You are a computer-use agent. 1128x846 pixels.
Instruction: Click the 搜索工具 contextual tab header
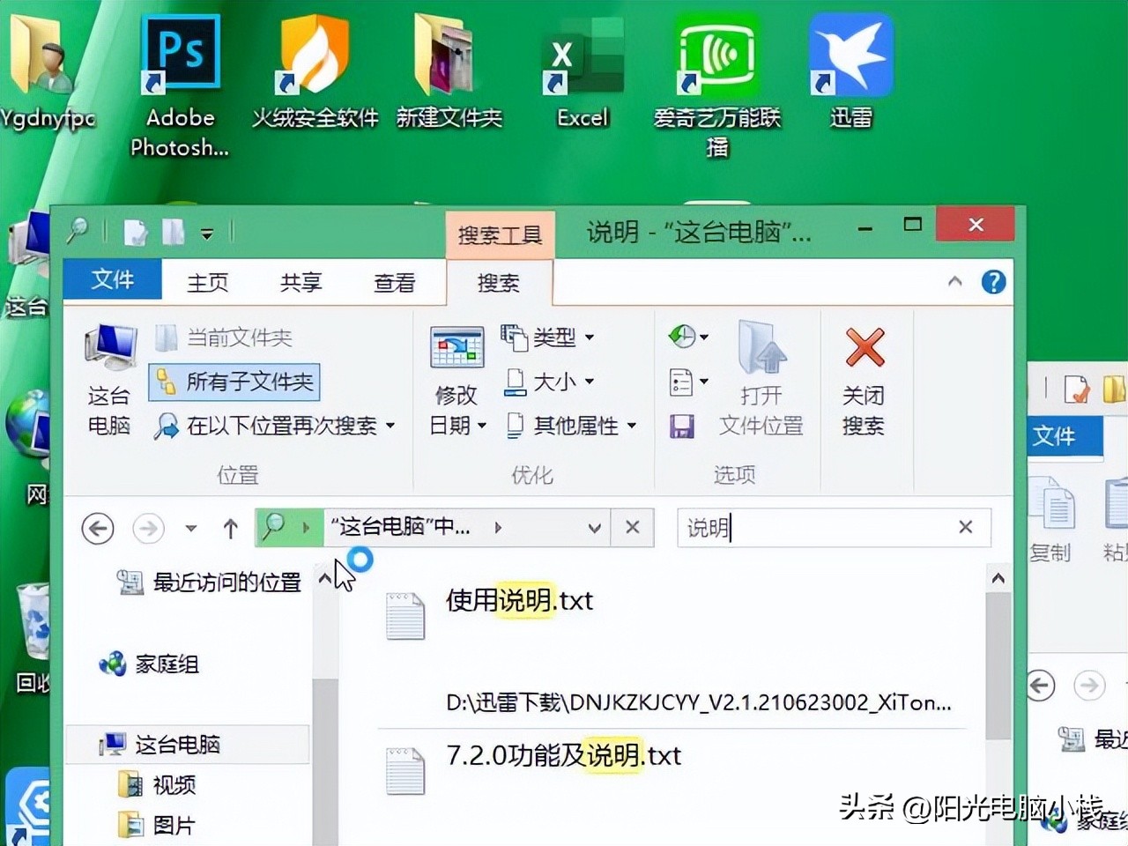click(x=500, y=235)
